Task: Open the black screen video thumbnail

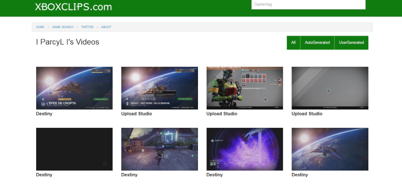Action: click(x=74, y=149)
